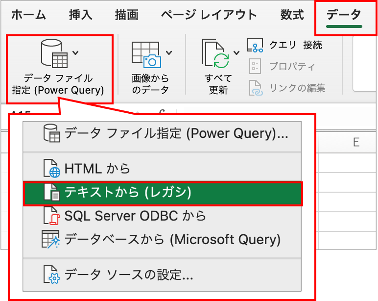Expand the 画像からのデータ dropdown arrow
This screenshot has height=301, width=378.
[x=169, y=52]
